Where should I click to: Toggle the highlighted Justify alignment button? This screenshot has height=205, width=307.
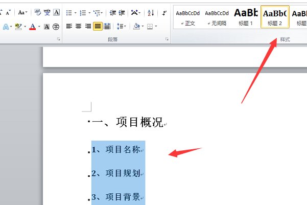tap(98, 26)
